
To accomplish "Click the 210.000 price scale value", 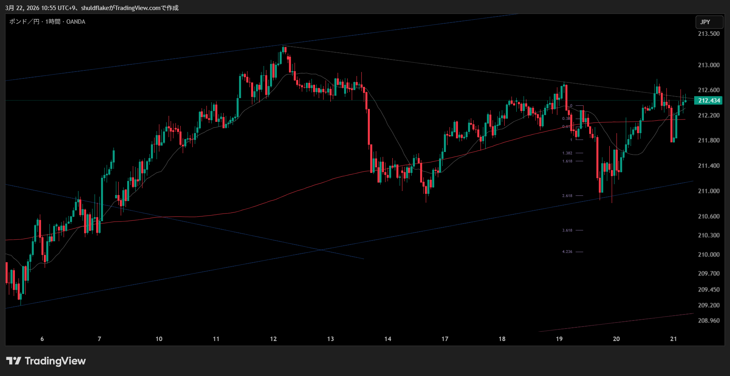I will pyautogui.click(x=709, y=255).
